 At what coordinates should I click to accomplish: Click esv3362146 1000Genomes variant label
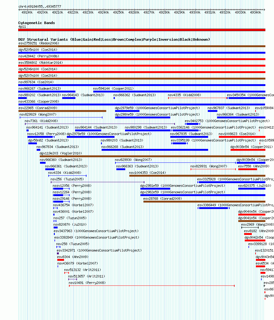[x=213, y=128]
